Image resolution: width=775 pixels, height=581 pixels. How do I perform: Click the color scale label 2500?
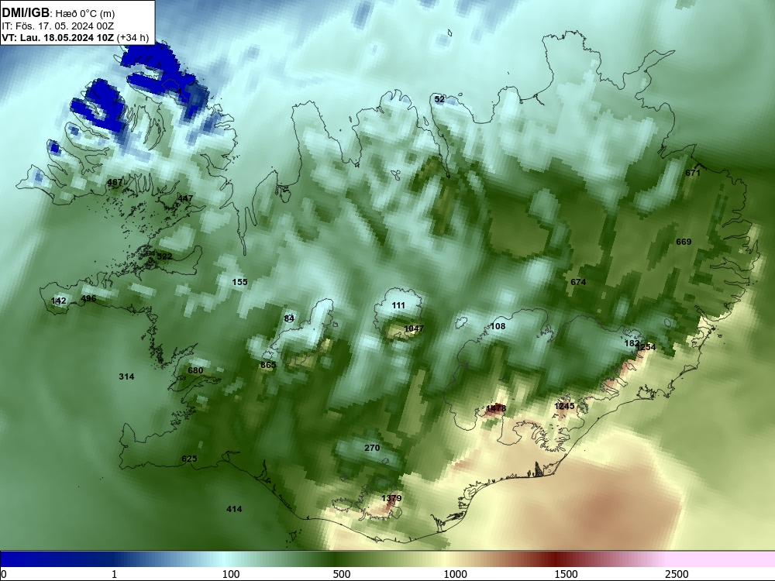[x=677, y=574]
